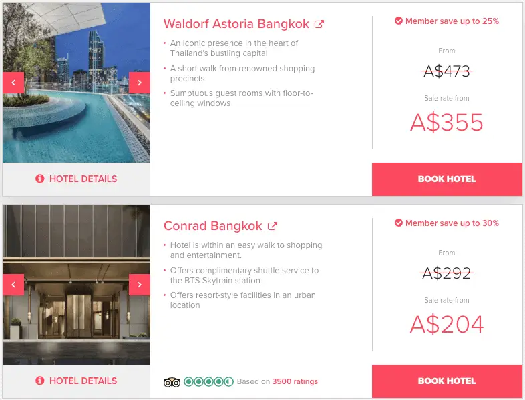
Task: Book the Waldorf Astoria Bangkok hotel
Action: tap(447, 179)
